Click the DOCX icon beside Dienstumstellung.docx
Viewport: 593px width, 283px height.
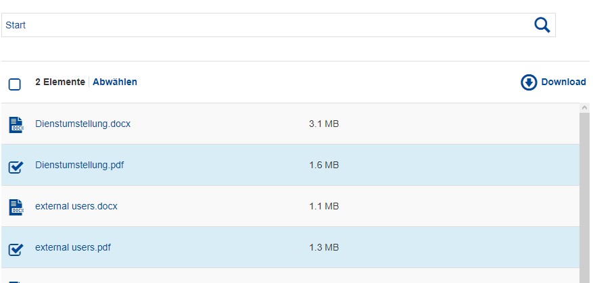coord(16,124)
